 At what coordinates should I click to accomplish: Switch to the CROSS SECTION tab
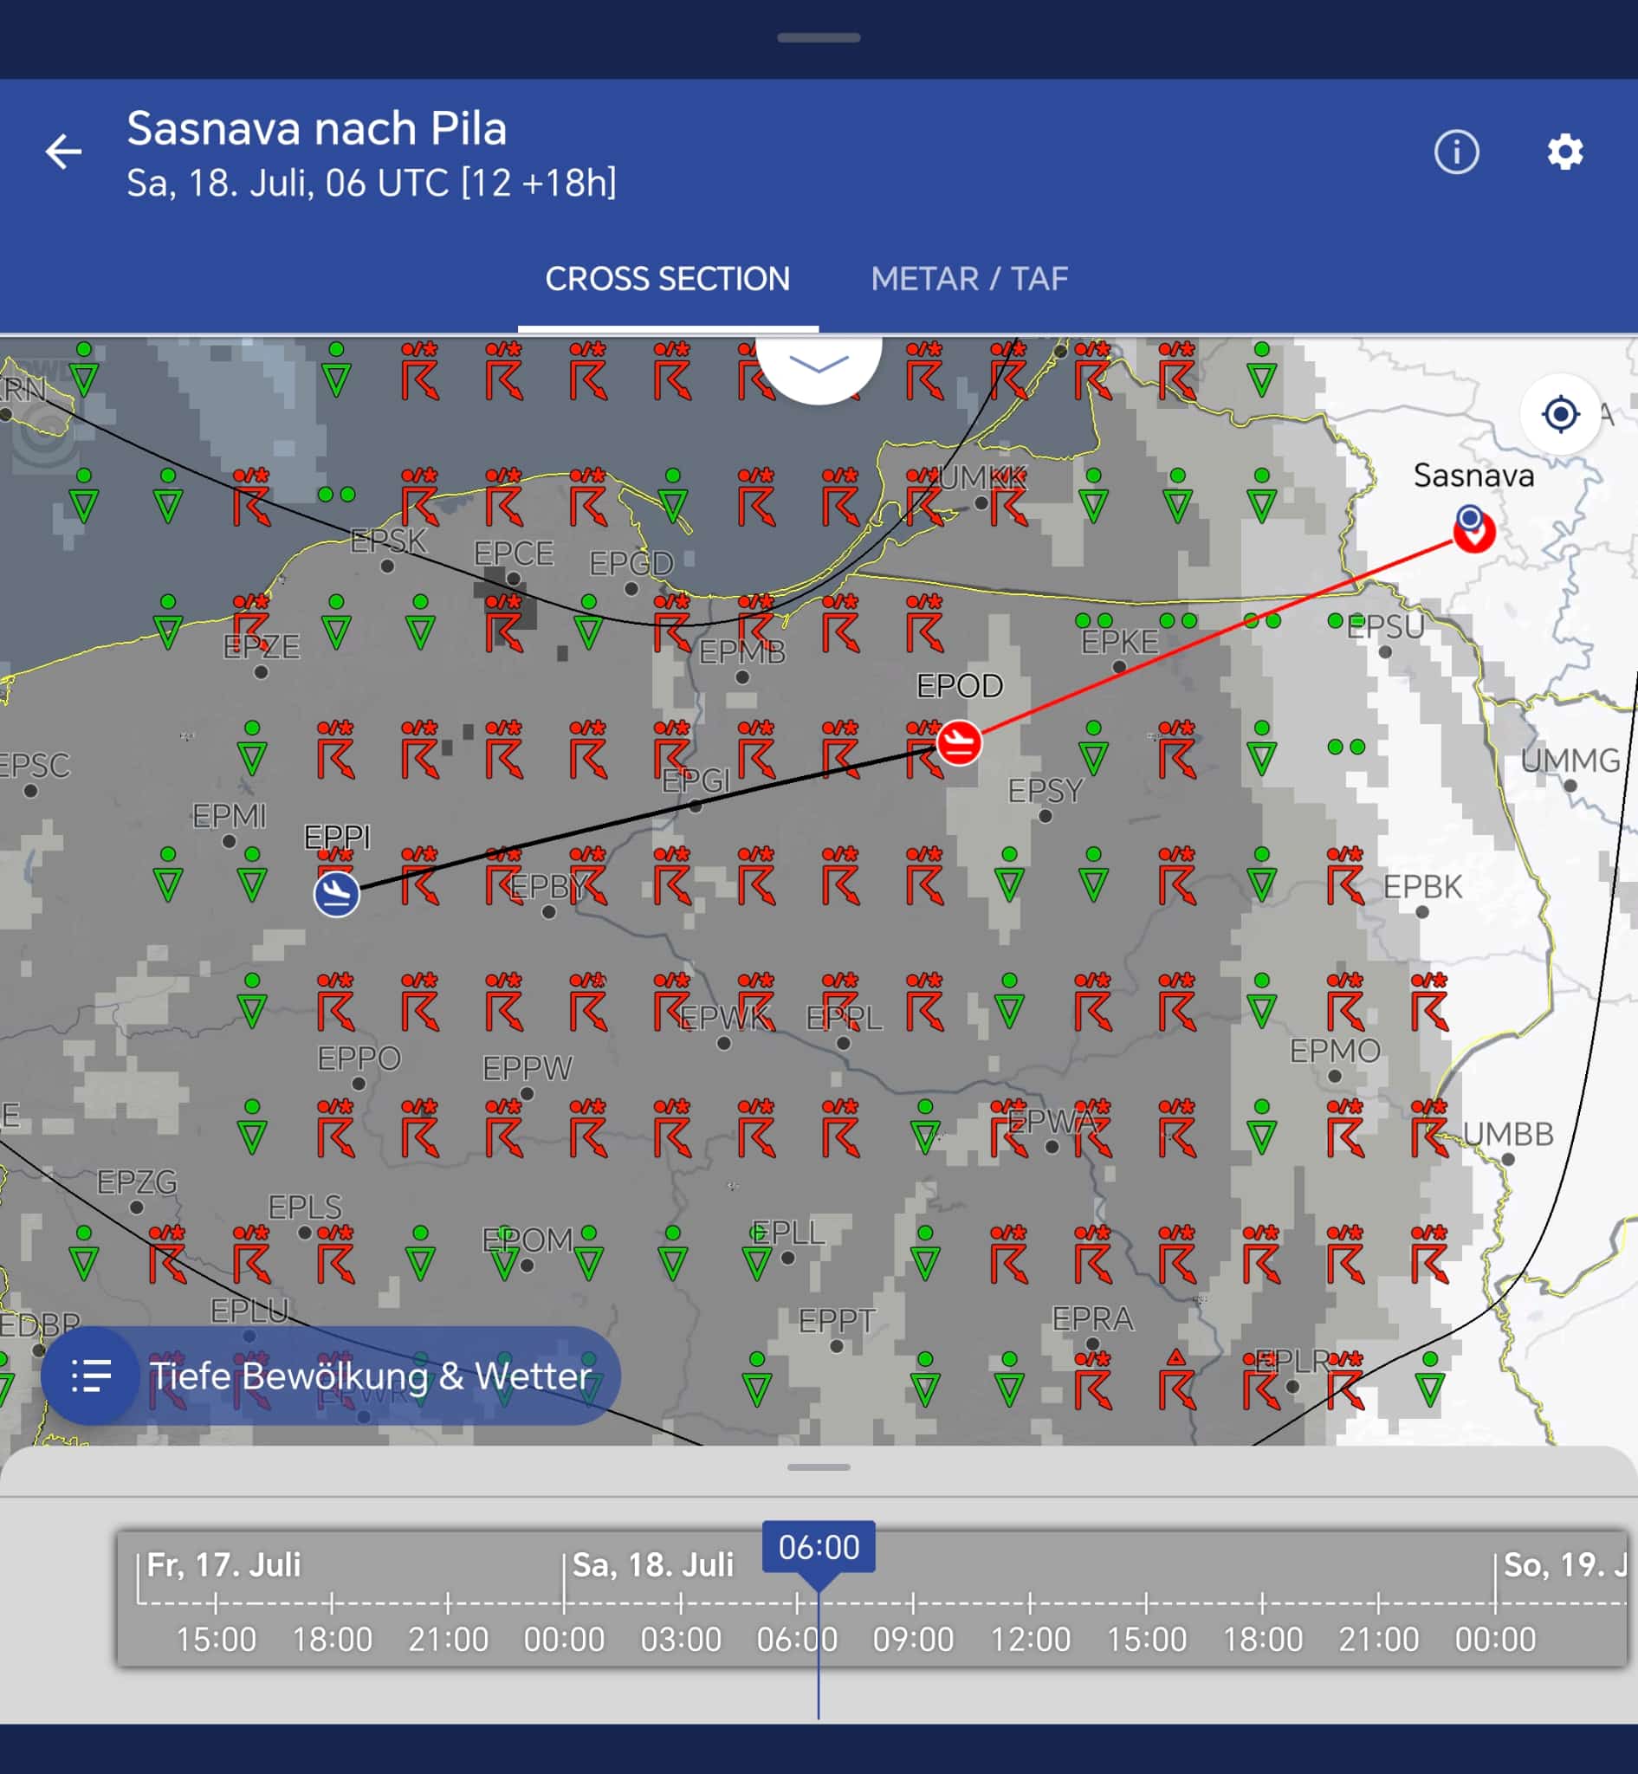(x=668, y=279)
